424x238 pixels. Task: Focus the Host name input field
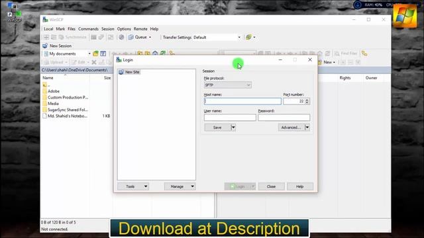click(x=242, y=101)
